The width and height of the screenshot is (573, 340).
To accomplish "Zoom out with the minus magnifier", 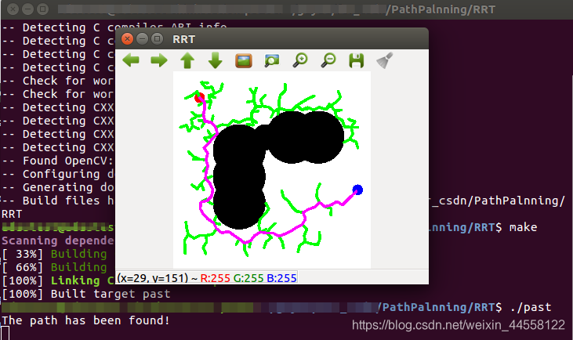I will [328, 60].
